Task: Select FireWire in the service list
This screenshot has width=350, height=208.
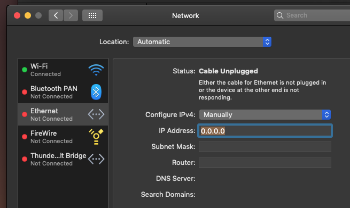Action: [63, 137]
